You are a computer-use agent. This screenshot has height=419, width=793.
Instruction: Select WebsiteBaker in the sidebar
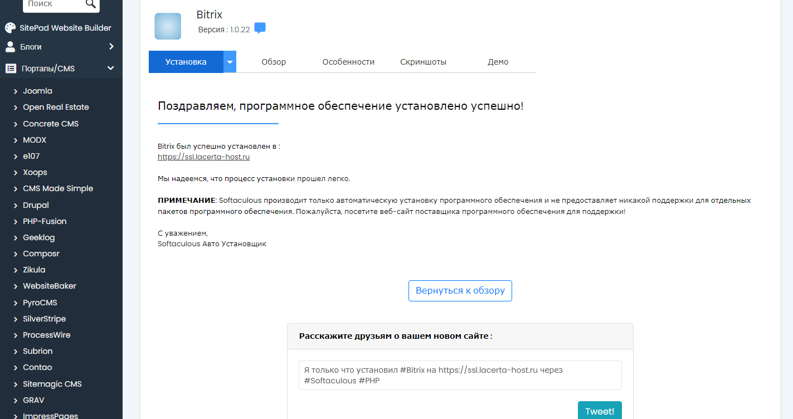pos(50,286)
